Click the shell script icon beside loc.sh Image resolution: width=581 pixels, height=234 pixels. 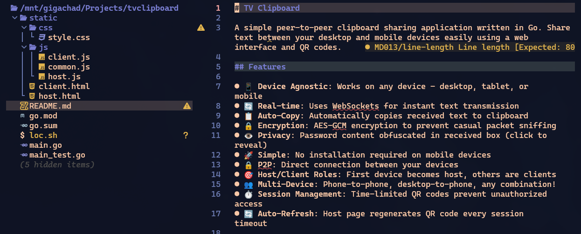click(23, 135)
